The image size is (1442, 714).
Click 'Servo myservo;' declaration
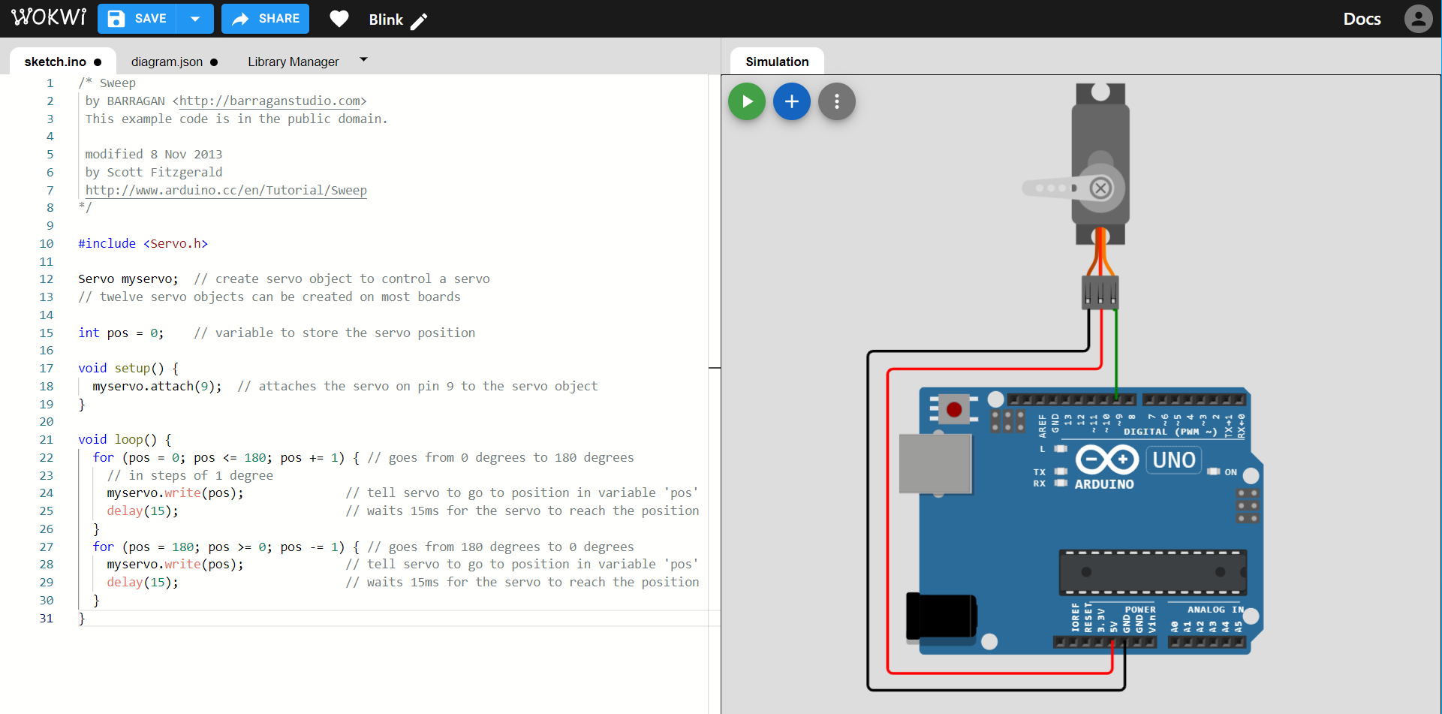click(128, 279)
